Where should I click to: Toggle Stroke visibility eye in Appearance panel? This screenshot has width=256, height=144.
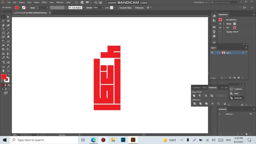pyautogui.click(x=220, y=24)
